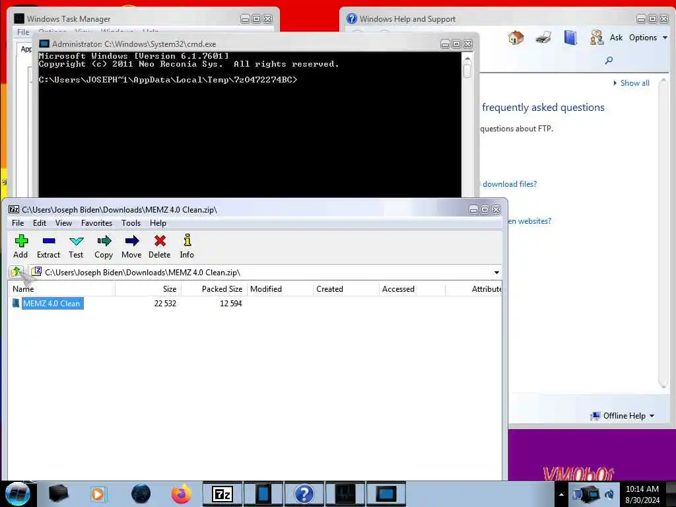Open the address path dropdown in 7-Zip
Viewport: 676px width, 507px height.
pos(496,273)
